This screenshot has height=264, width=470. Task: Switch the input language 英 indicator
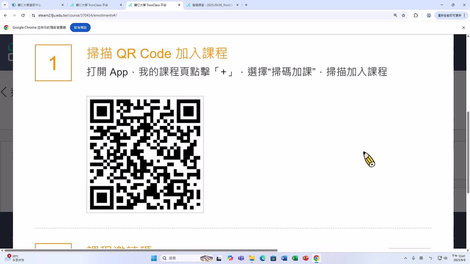pos(421,258)
